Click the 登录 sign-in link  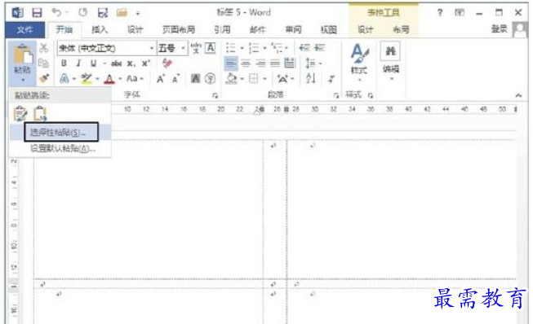[499, 29]
